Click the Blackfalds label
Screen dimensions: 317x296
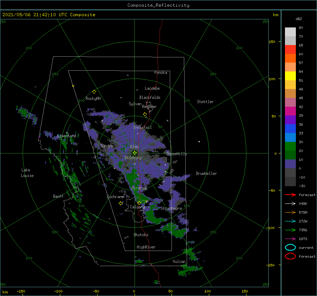pyautogui.click(x=150, y=97)
